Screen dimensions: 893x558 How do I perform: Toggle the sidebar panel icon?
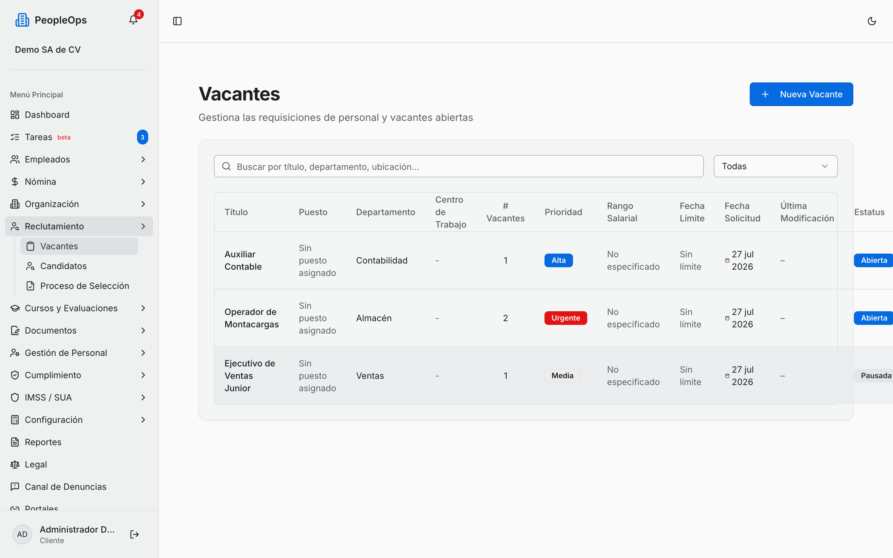coord(177,21)
